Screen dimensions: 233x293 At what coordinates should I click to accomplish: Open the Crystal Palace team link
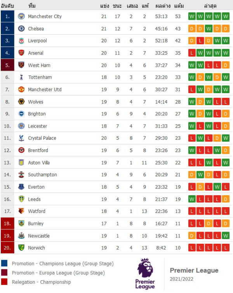pos(42,138)
